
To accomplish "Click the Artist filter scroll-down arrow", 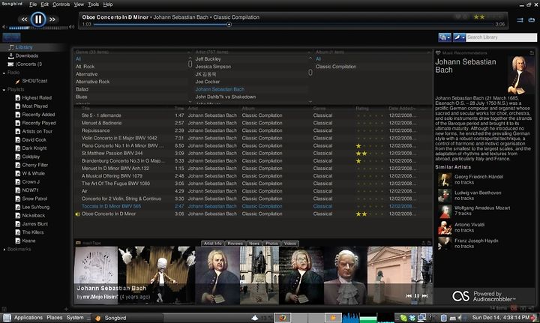I will (310, 102).
